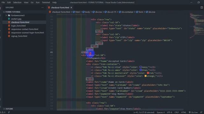This screenshot has height=114, width=204.
Task: Click the Ln 41, Col 27 status
Action: (144, 112)
